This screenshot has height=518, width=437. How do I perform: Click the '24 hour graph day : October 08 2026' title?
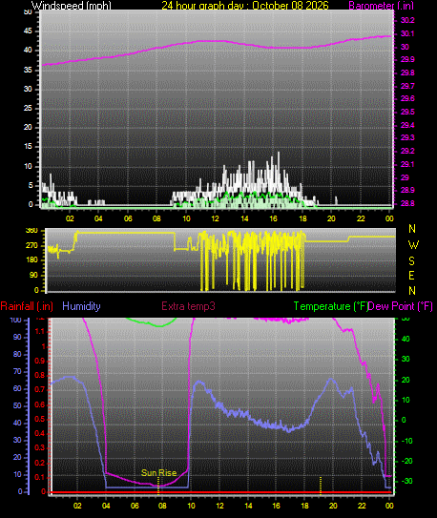coord(245,6)
